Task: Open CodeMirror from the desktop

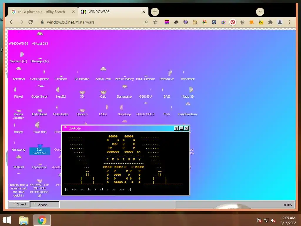Action: pos(40,92)
